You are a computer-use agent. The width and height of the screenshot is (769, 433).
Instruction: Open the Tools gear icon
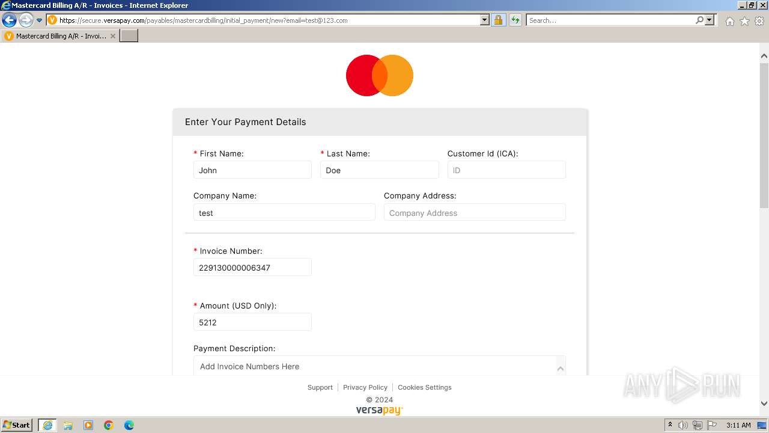[759, 21]
